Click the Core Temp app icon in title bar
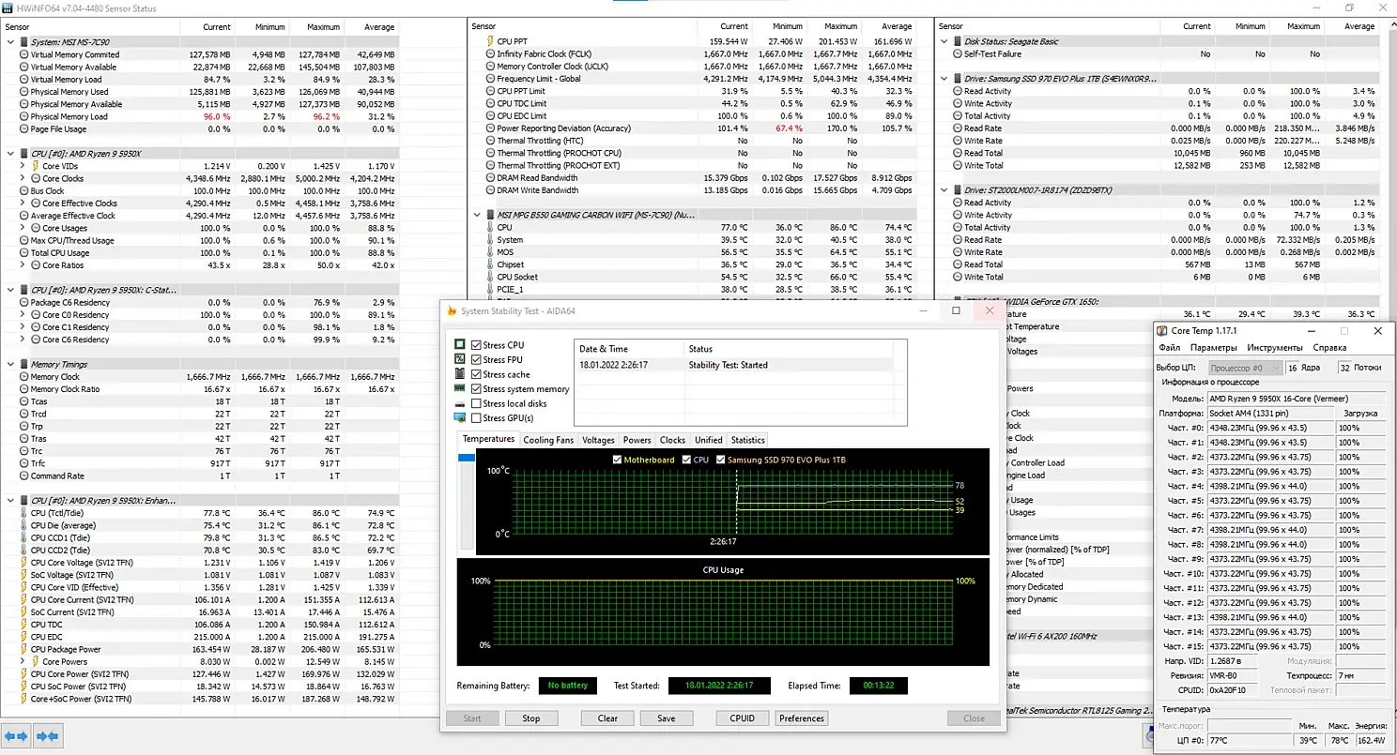This screenshot has height=755, width=1397. coord(1162,331)
